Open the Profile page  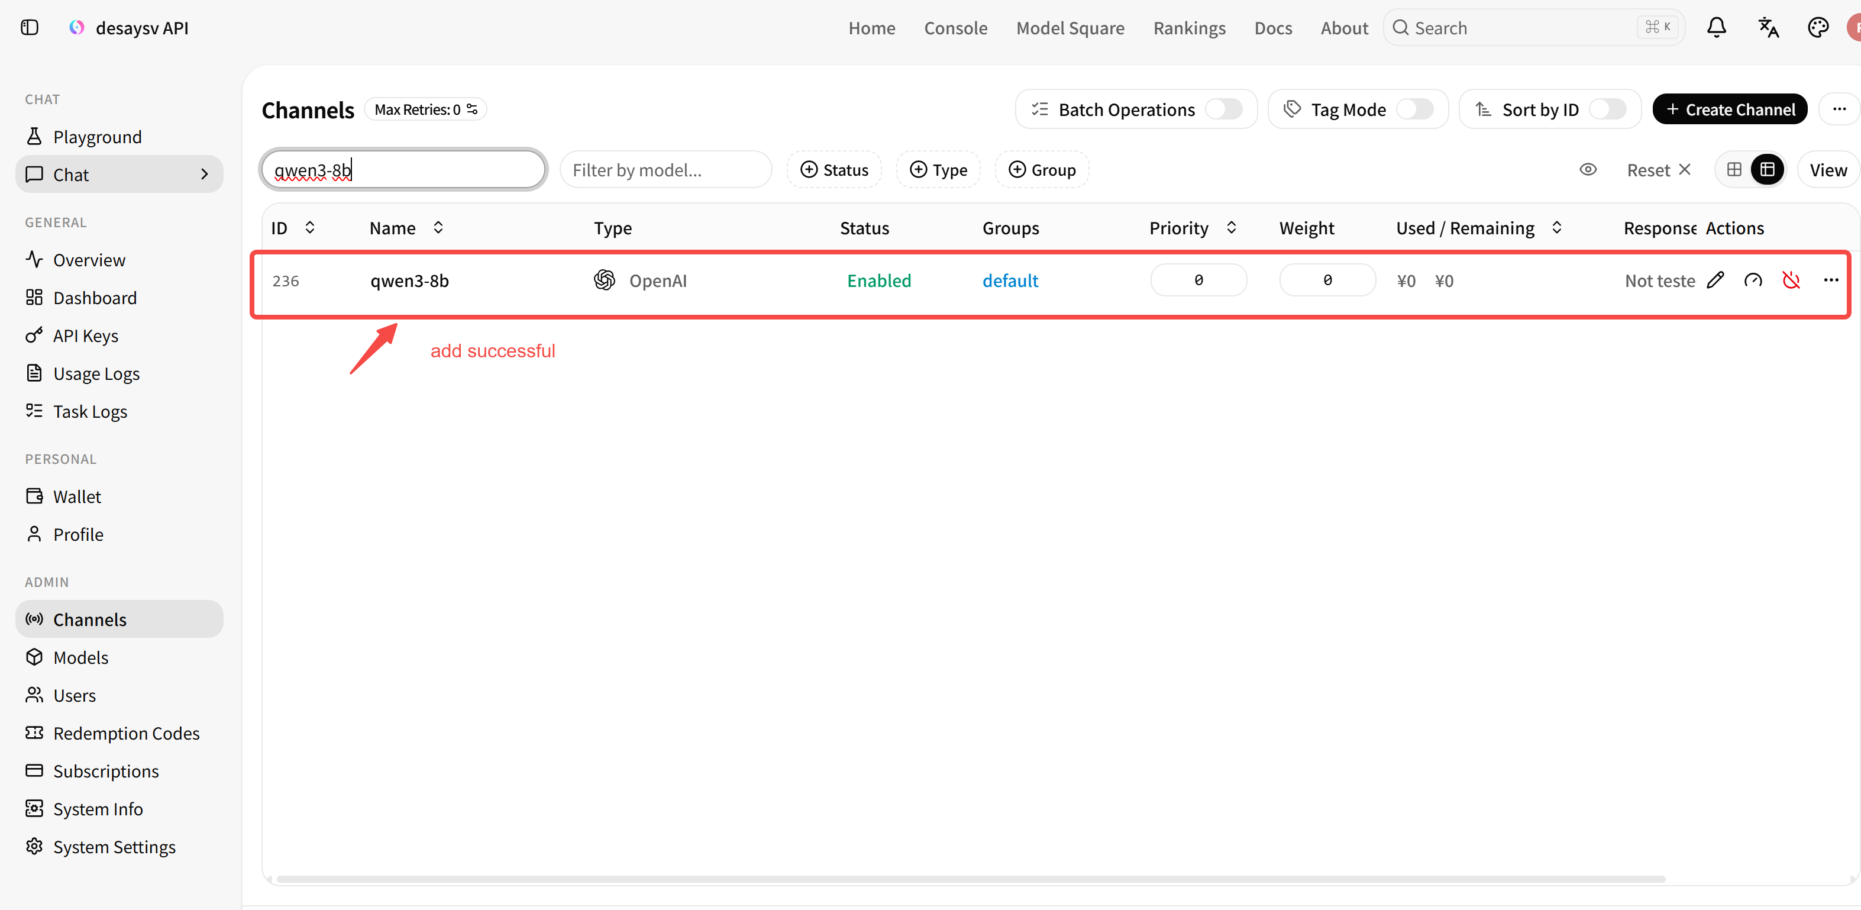click(x=119, y=534)
